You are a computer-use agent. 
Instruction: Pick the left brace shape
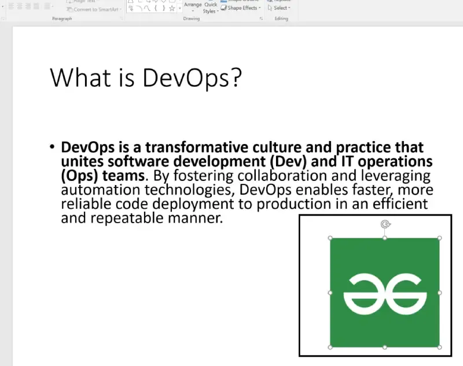tap(156, 8)
